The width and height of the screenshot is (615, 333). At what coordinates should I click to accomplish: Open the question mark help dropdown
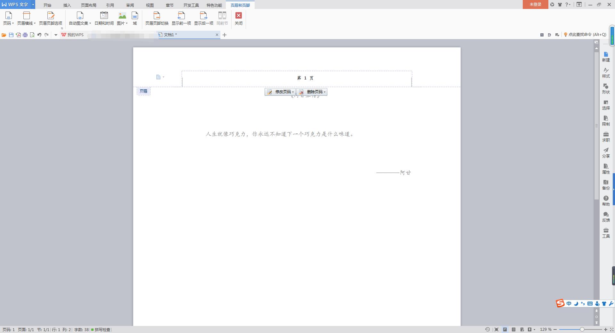[x=568, y=4]
